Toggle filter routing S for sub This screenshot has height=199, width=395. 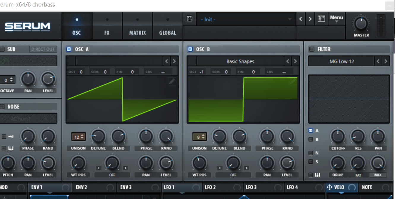click(311, 162)
